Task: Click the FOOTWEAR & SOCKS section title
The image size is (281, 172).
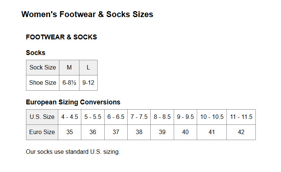Action: click(61, 37)
